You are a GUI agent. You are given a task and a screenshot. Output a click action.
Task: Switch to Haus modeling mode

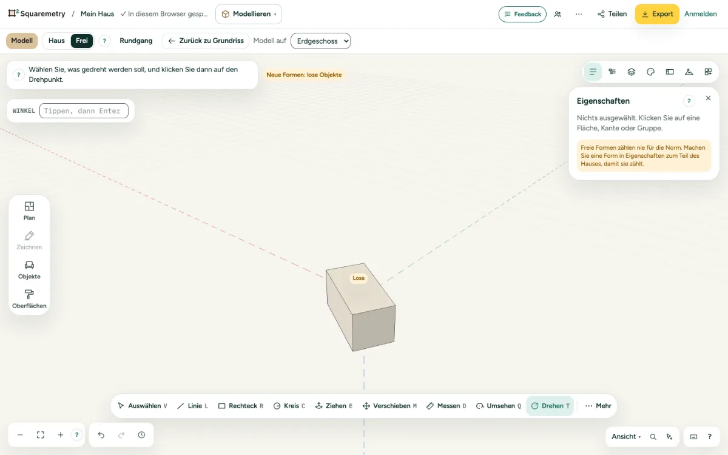(56, 41)
